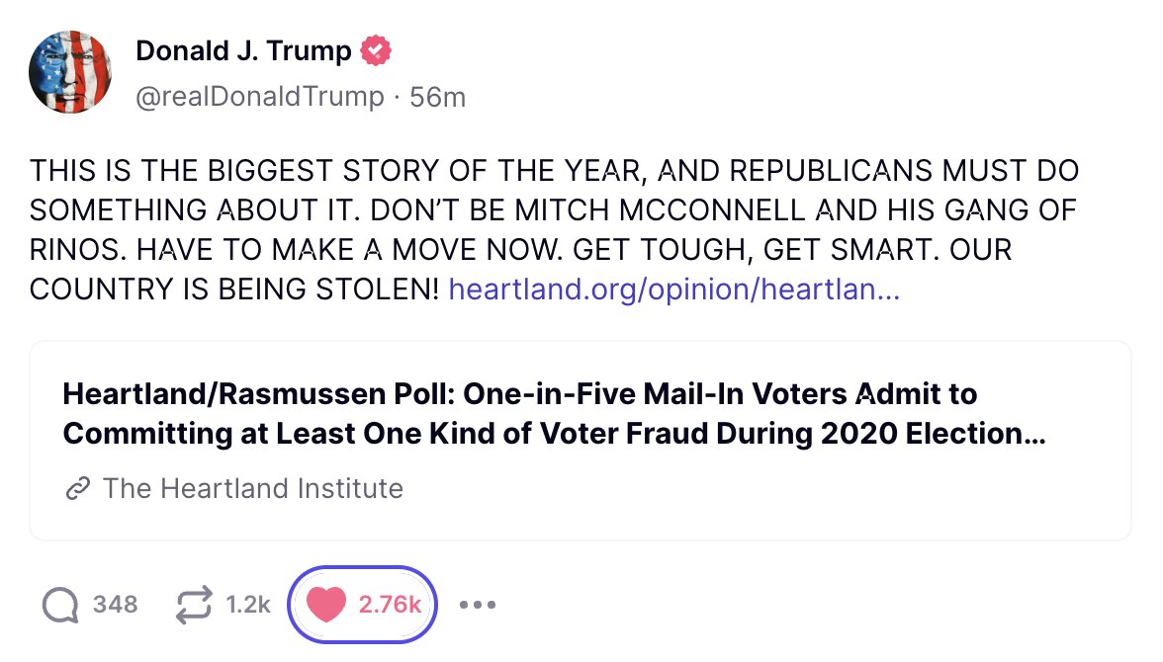Open the three-dot more options menu

click(478, 605)
